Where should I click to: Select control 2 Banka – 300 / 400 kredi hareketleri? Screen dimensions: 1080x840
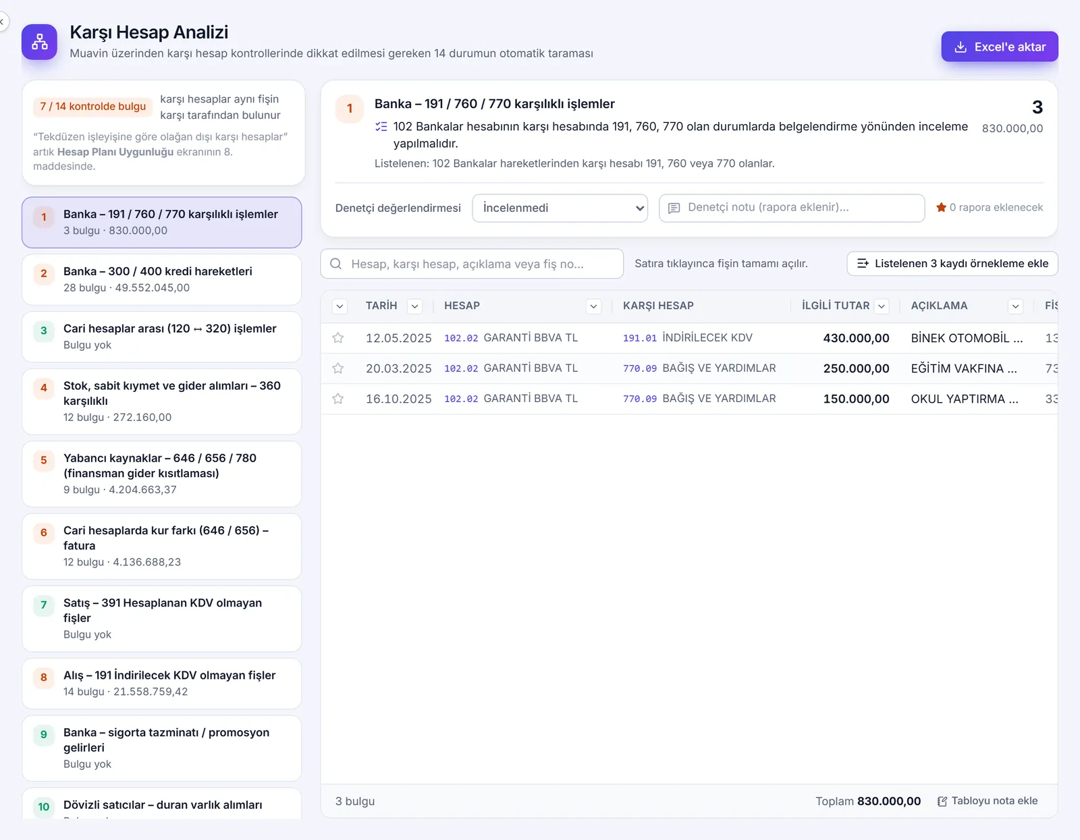162,279
